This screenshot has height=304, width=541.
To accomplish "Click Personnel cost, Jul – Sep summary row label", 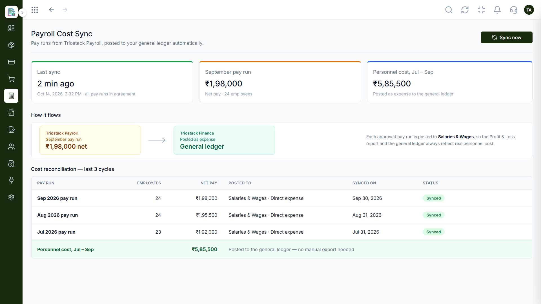I will click(x=65, y=249).
